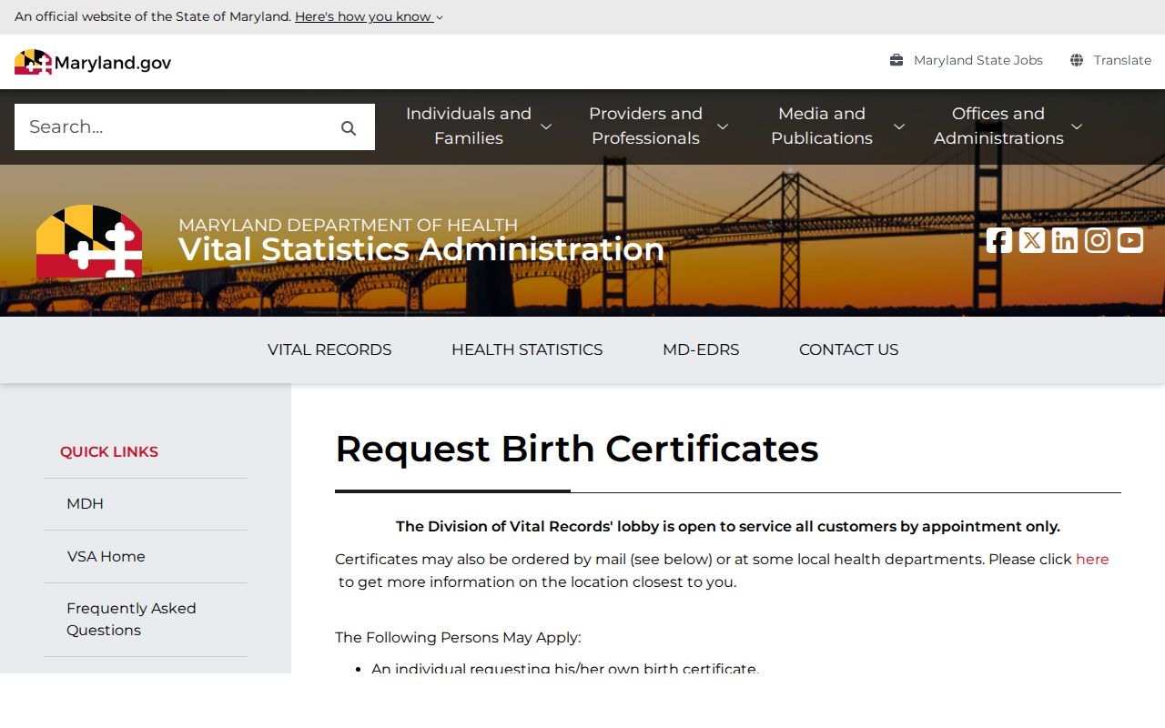
Task: Open the Media and Publications menu
Action: 822,126
